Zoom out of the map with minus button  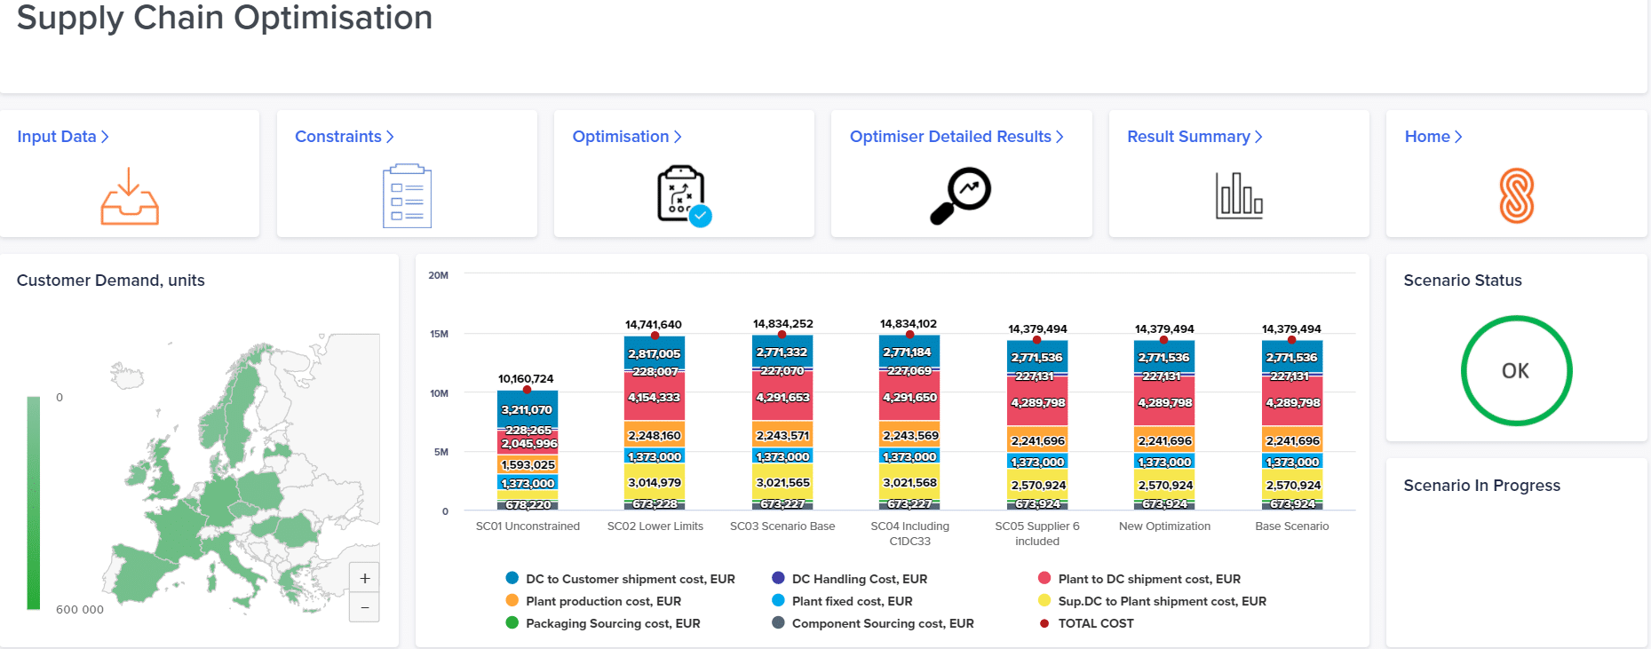[x=364, y=607]
